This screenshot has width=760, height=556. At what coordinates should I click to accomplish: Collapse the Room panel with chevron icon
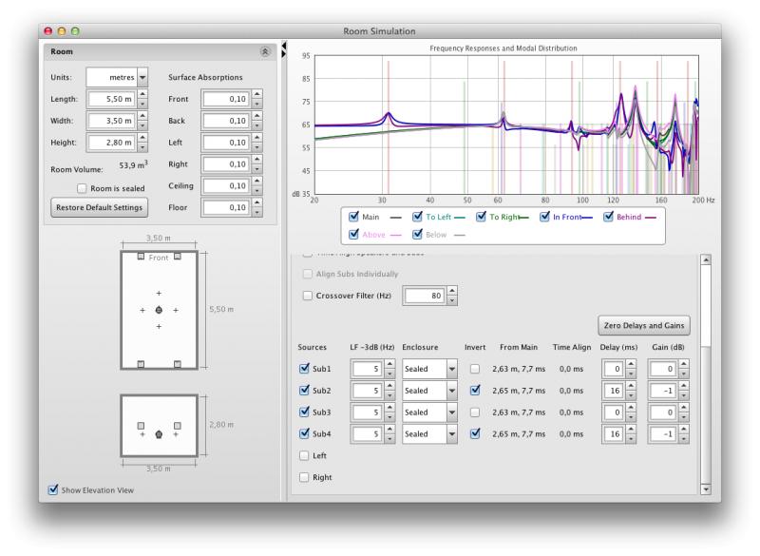pos(264,51)
